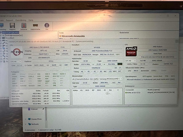Viewport: 183px width, 137px height.
Task: Click the Nåværende datamaskin entry
Action: coord(73,36)
